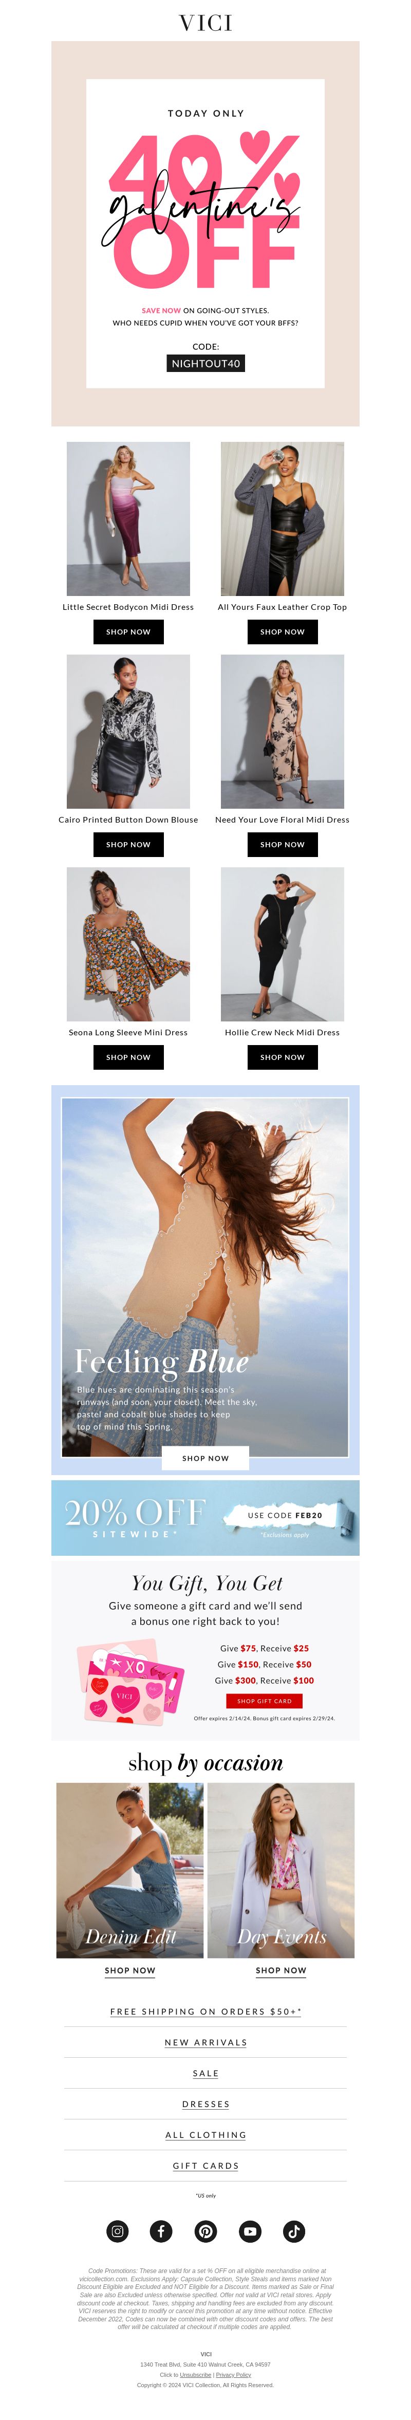
Task: Open VICI's Pinterest icon
Action: point(206,2231)
